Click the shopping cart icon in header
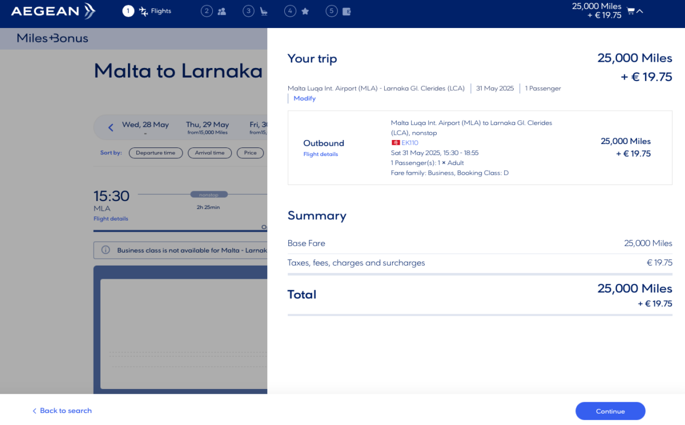This screenshot has width=685, height=425. 630,11
